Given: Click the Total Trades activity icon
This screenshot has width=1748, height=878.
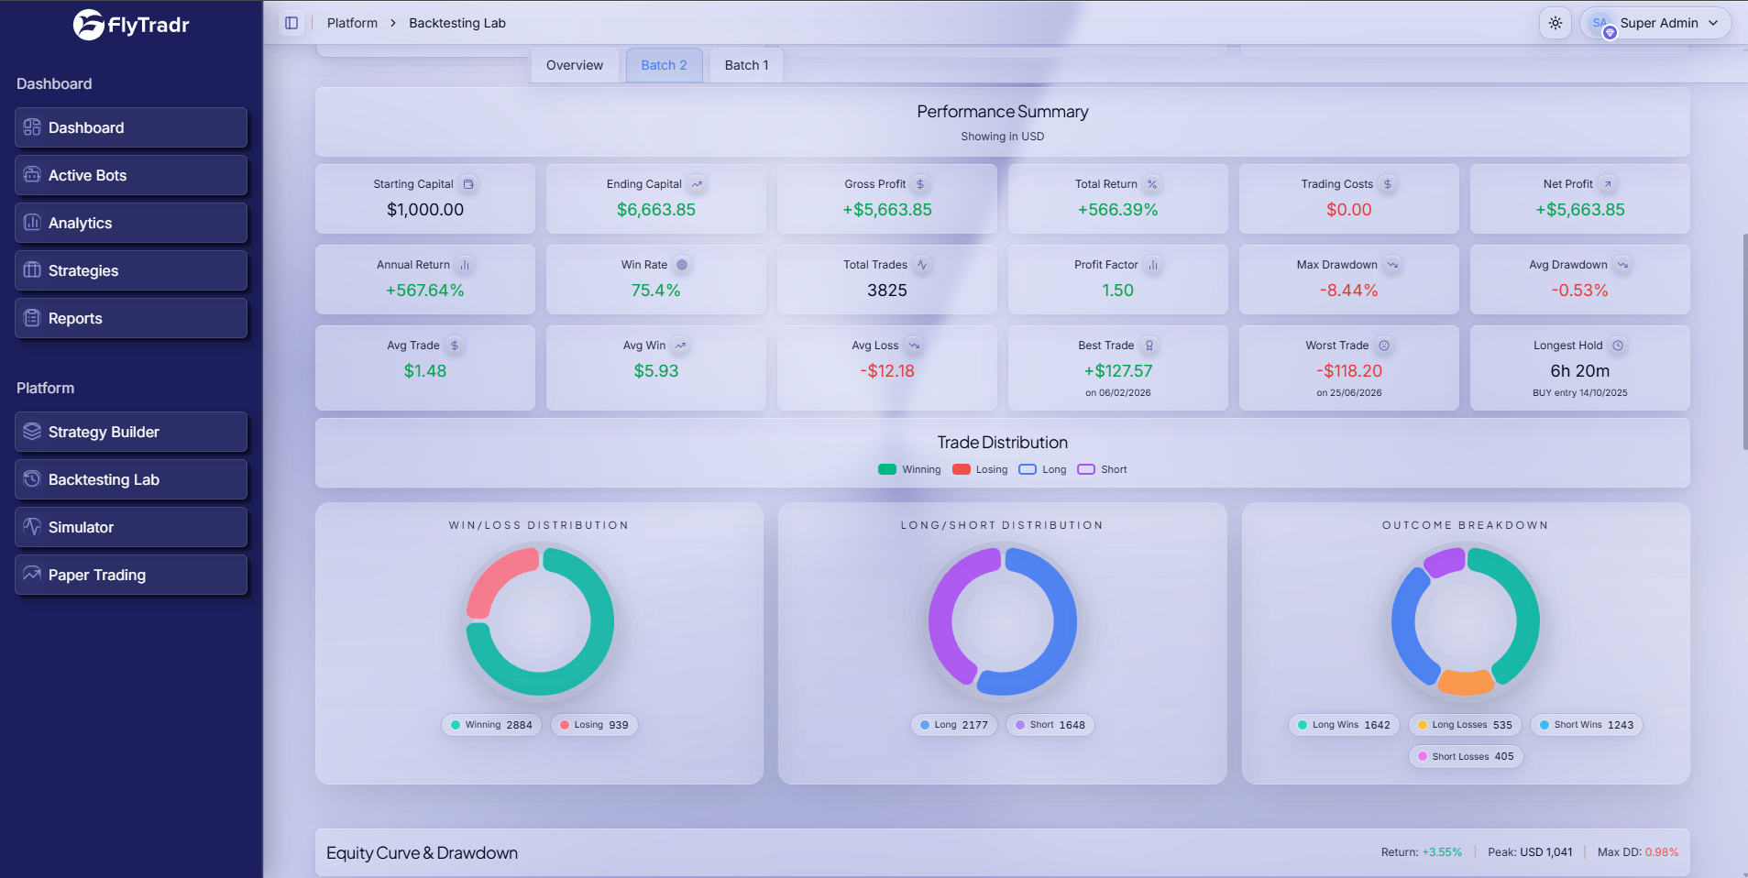Looking at the screenshot, I should [922, 265].
